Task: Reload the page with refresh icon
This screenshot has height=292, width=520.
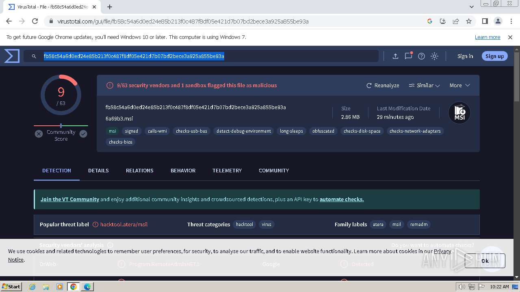Action: [35, 21]
